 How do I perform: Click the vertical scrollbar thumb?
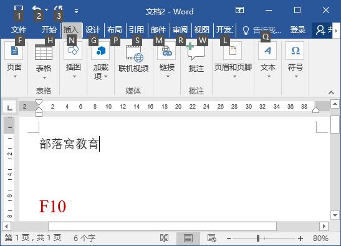335,124
